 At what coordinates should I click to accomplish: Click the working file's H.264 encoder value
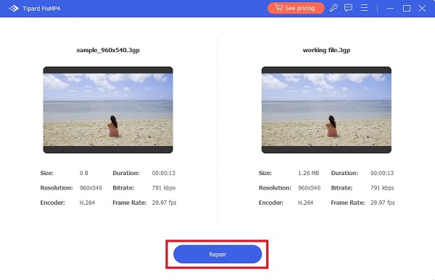(305, 203)
